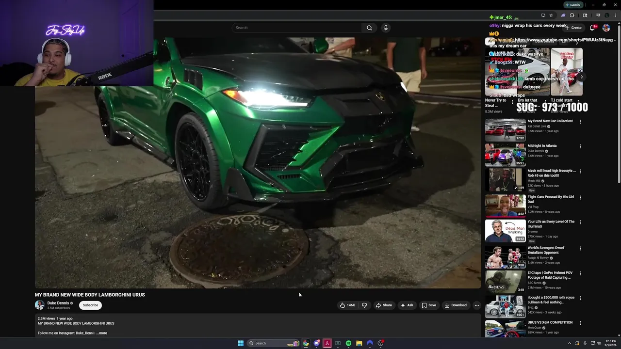621x349 pixels.
Task: Open options menu for rolls royce cullinan video
Action: pyautogui.click(x=580, y=298)
